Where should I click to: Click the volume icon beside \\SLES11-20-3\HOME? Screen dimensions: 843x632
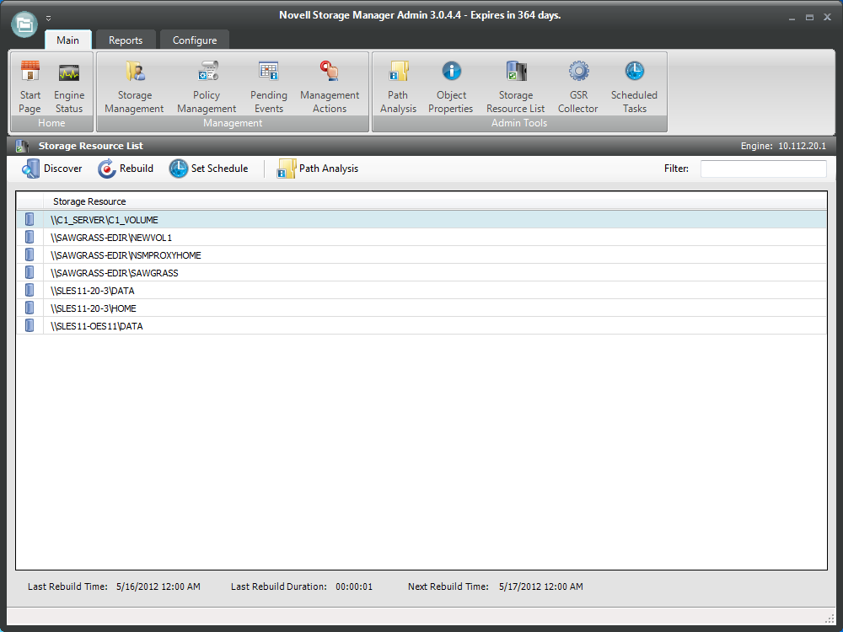pyautogui.click(x=30, y=308)
